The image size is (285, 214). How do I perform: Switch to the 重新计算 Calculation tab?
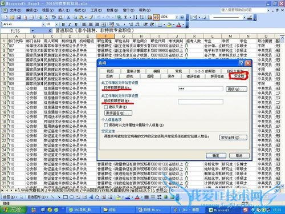(133, 71)
